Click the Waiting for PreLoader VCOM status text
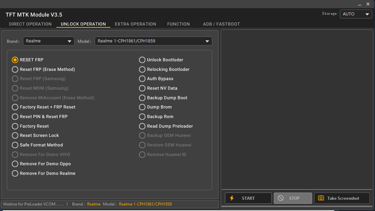The height and width of the screenshot is (211, 375). [x=34, y=204]
